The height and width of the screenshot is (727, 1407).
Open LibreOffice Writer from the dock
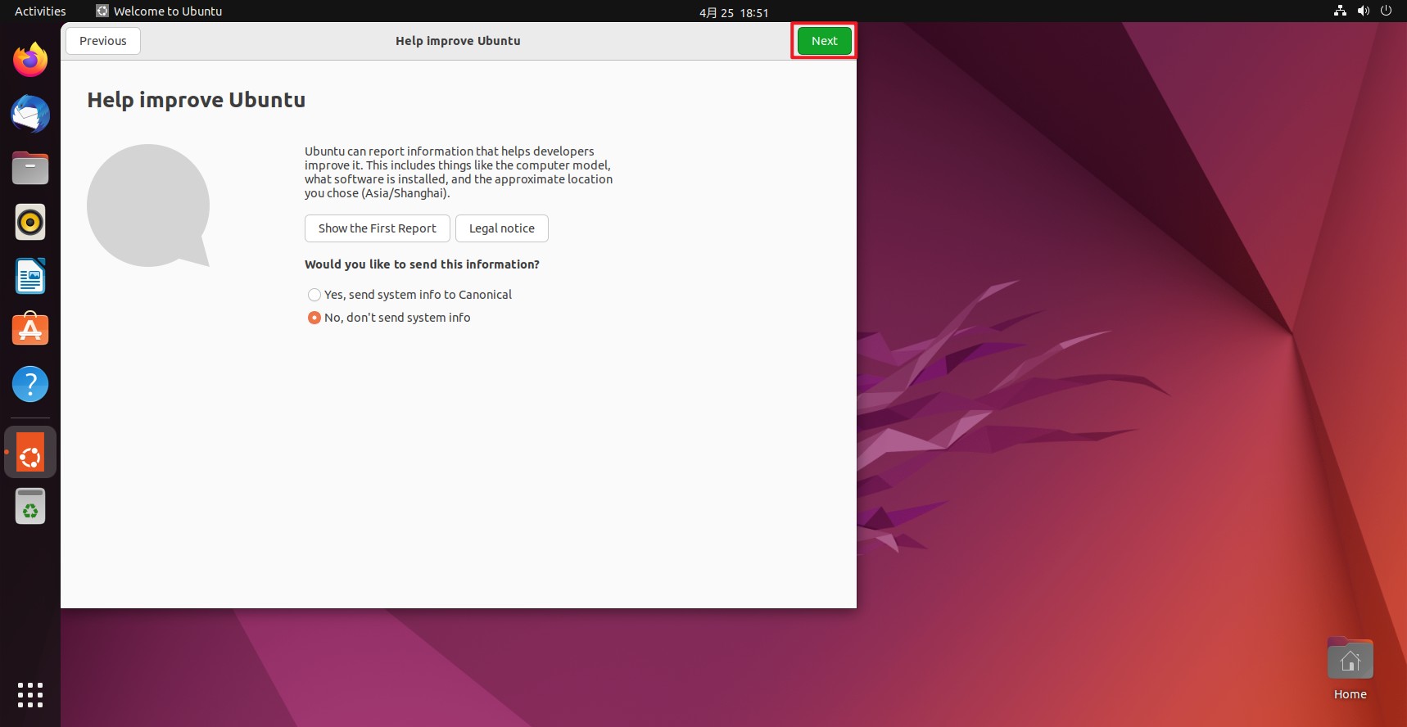tap(30, 276)
